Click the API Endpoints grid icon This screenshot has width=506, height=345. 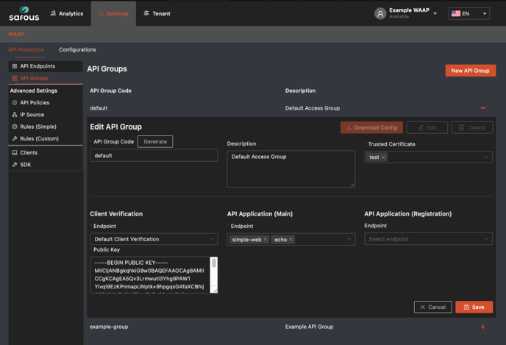click(15, 66)
